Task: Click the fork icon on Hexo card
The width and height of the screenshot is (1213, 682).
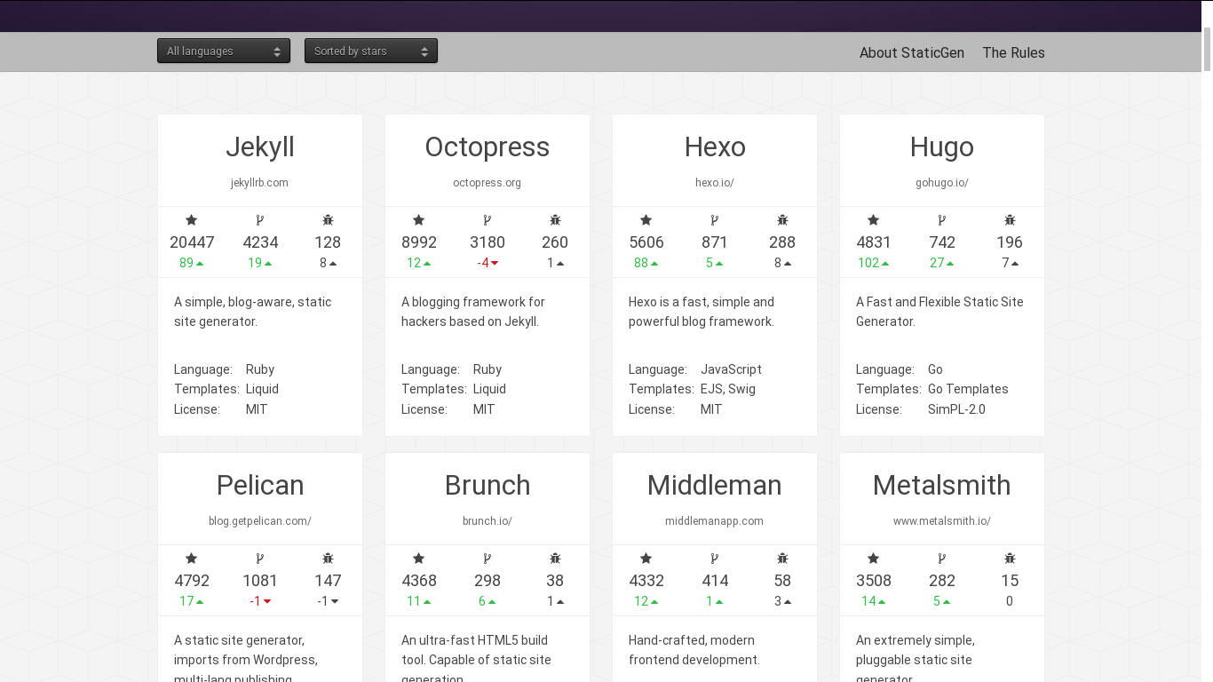Action: click(715, 220)
